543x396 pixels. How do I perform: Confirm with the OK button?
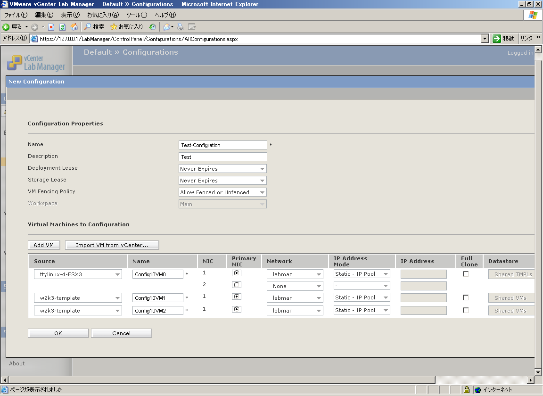pyautogui.click(x=58, y=333)
